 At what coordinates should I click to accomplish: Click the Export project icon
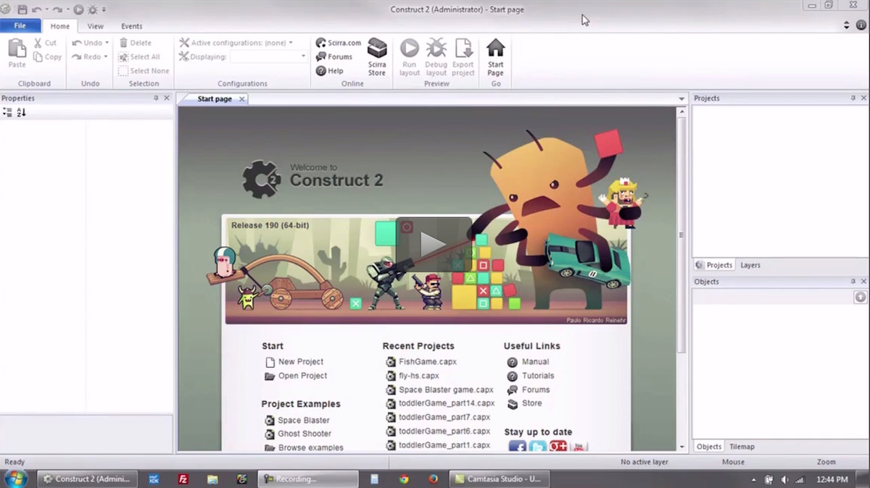click(x=463, y=49)
